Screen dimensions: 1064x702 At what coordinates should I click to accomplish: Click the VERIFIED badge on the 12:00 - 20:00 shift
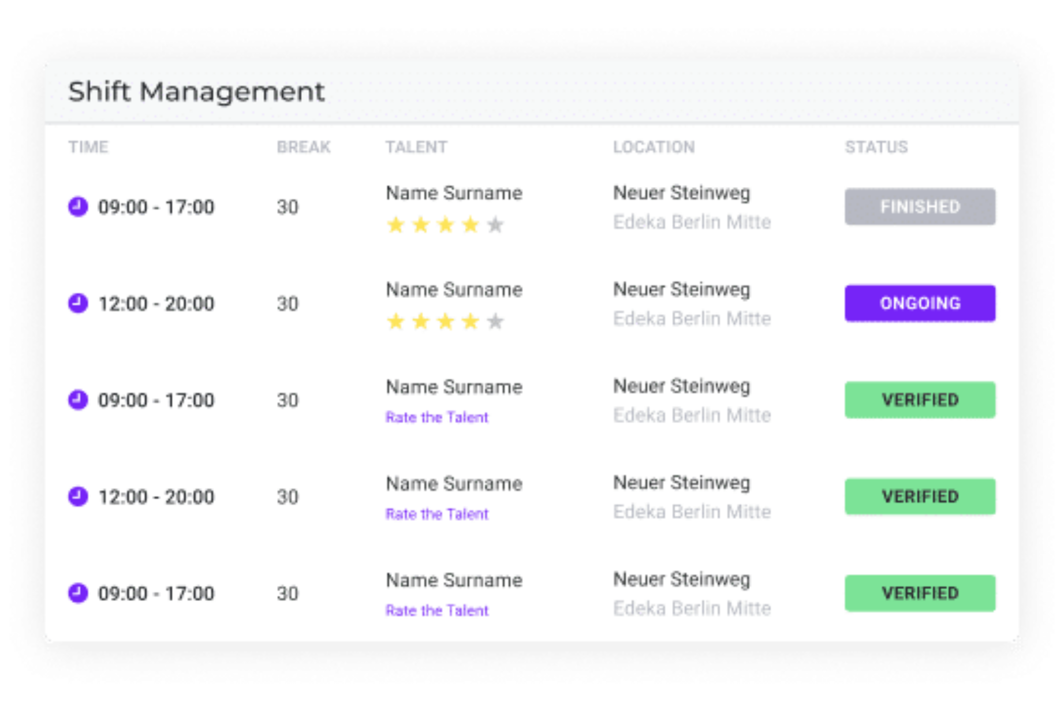(919, 496)
